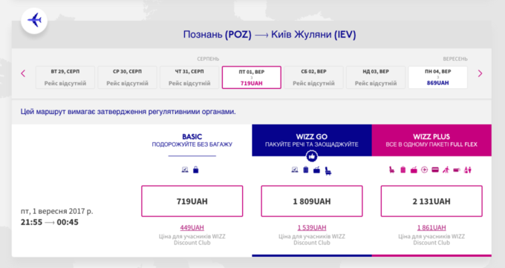
Task: Select the ВТ 29, СЕРП date cell
Action: click(65, 77)
